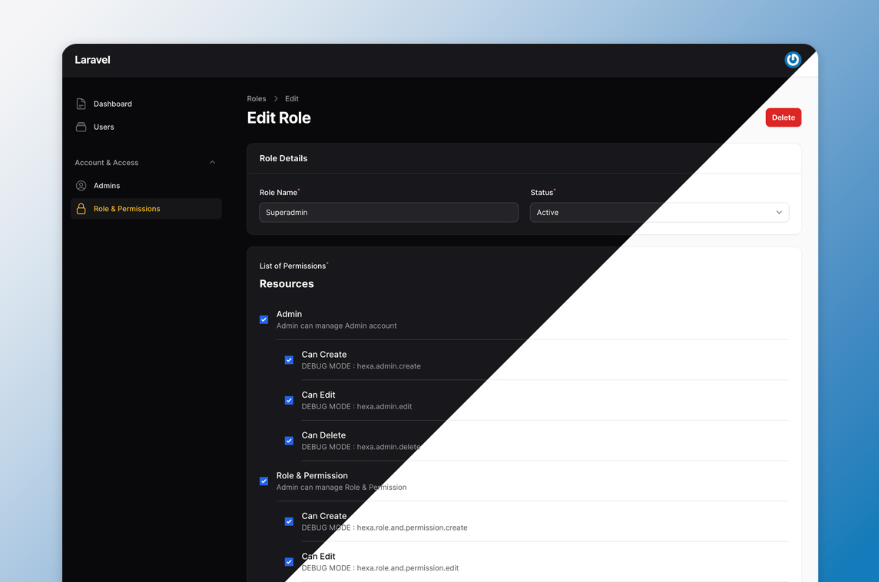Screen dimensions: 879x582
Task: Click the Edit breadcrumb item
Action: coord(291,98)
